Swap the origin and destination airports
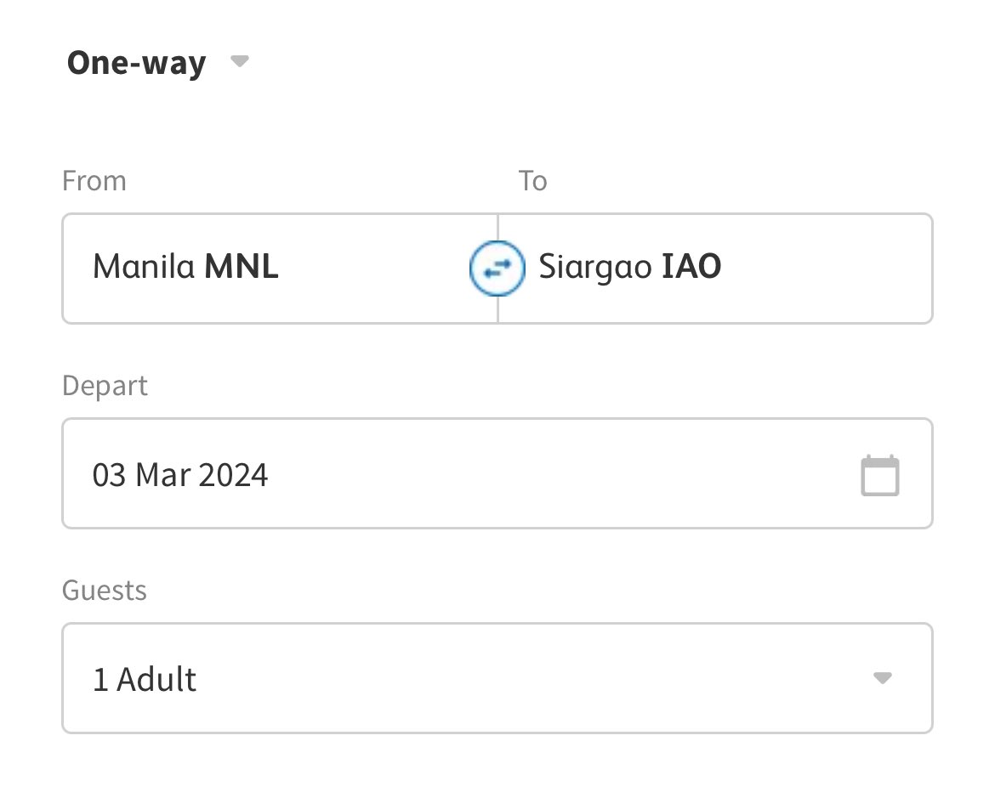This screenshot has width=995, height=809. coord(497,269)
